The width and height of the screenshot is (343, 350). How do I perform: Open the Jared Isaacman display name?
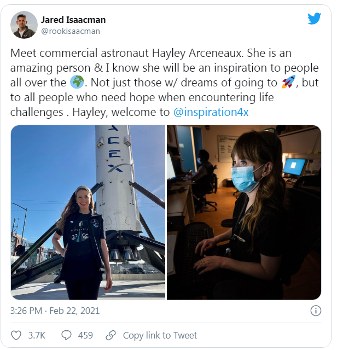pyautogui.click(x=73, y=20)
